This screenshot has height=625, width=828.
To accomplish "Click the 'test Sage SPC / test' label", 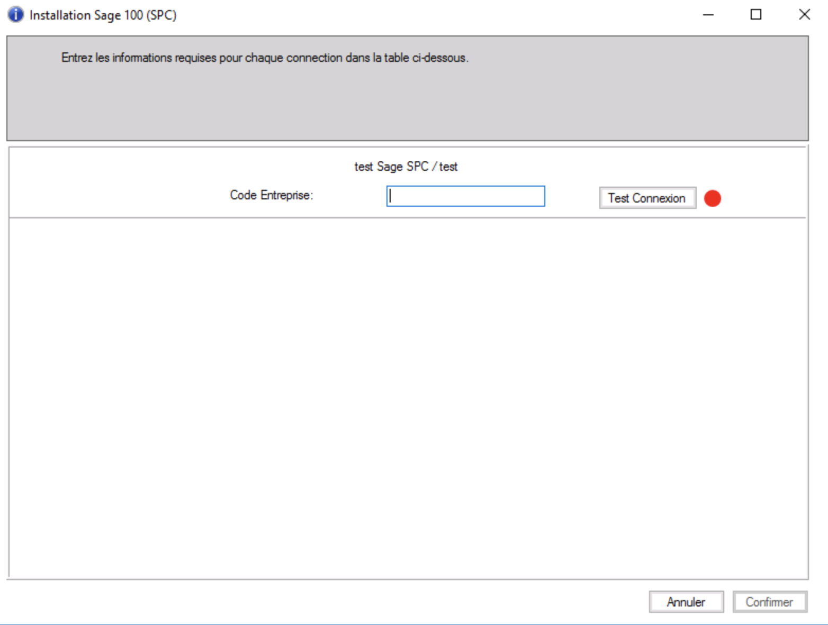I will click(x=406, y=167).
